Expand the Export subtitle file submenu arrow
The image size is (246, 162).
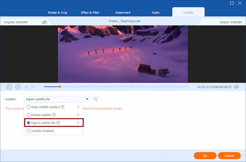(x=78, y=123)
